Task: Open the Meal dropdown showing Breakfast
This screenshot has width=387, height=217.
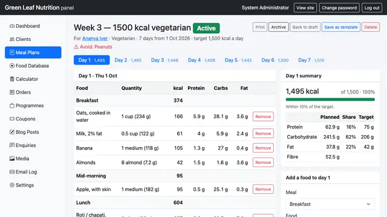Action: pyautogui.click(x=330, y=204)
